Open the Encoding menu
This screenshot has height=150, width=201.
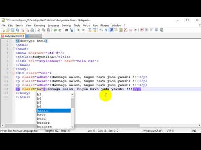coord(40,25)
